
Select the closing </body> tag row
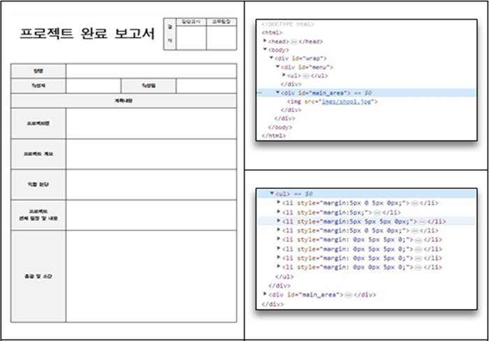tap(280, 127)
